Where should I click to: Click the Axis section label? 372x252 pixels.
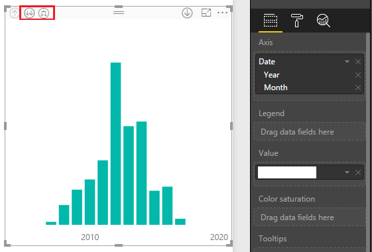coord(266,42)
